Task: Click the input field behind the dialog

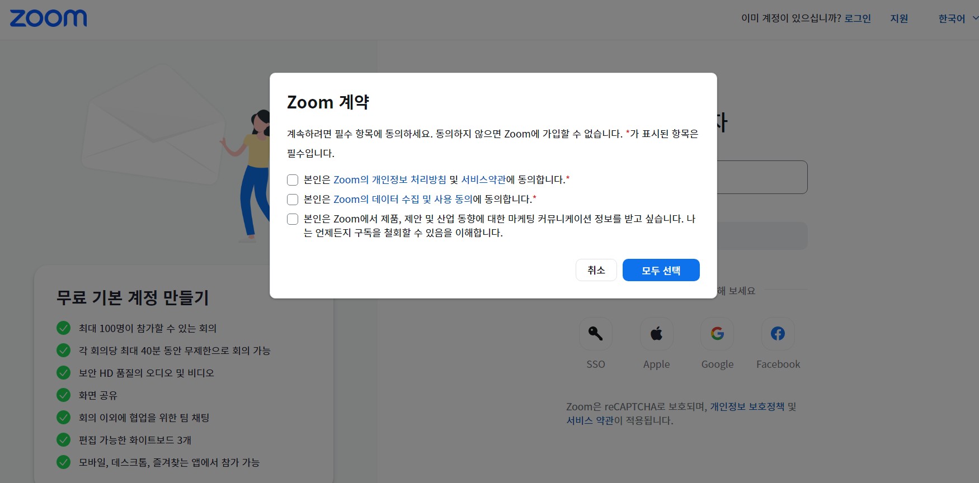Action: coord(762,177)
